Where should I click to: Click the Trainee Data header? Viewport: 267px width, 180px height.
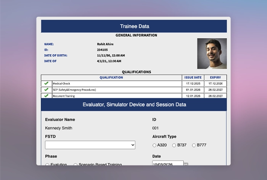[135, 26]
